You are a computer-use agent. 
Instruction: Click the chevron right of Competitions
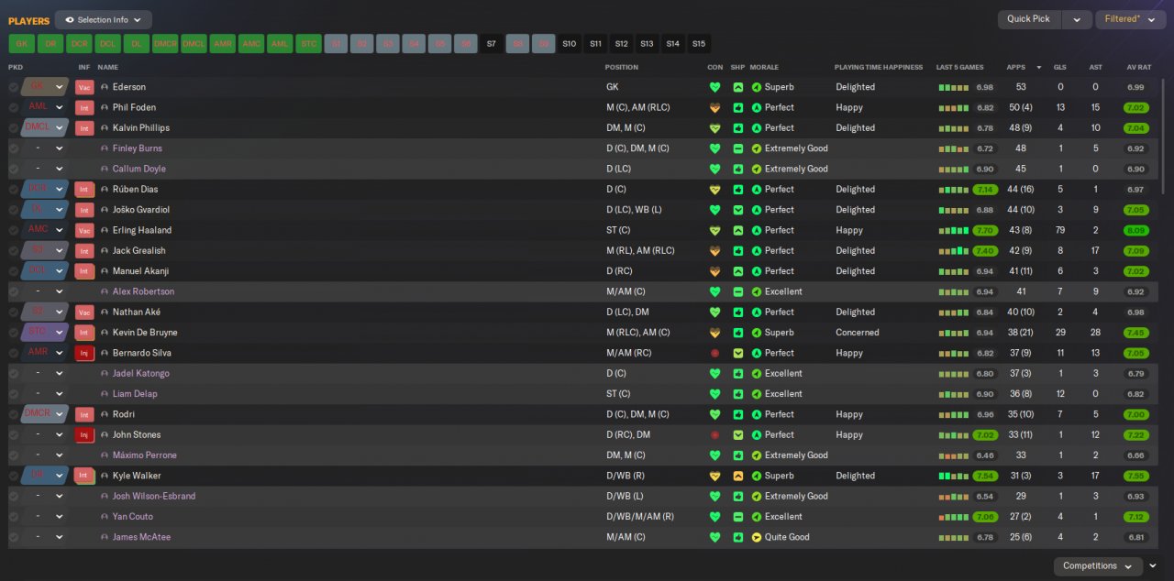(1153, 566)
